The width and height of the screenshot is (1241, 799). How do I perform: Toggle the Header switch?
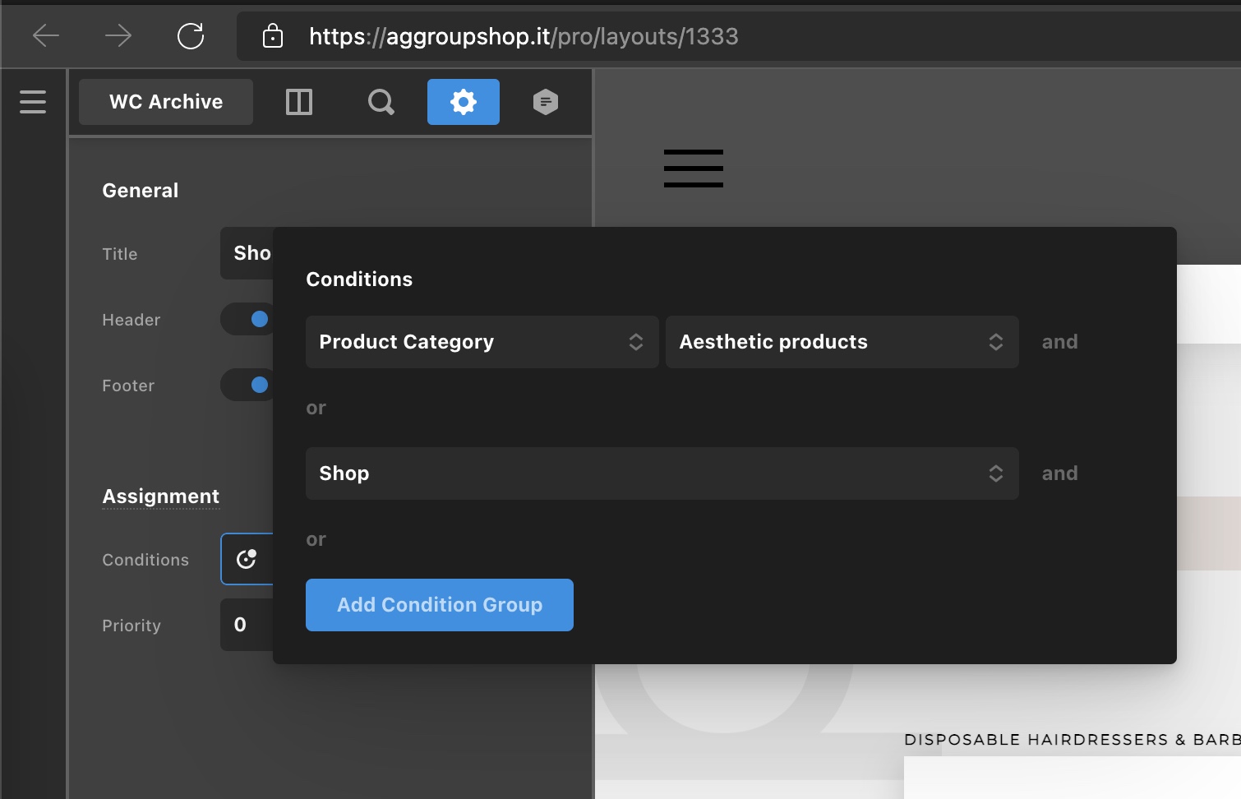(248, 319)
